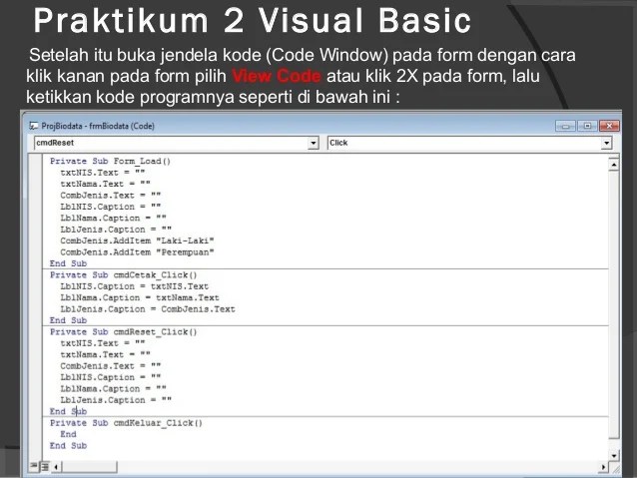Switch to Procedure View icon
The height and width of the screenshot is (478, 637).
click(x=34, y=467)
